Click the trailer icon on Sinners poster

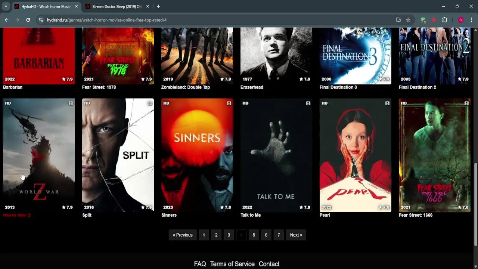229,103
